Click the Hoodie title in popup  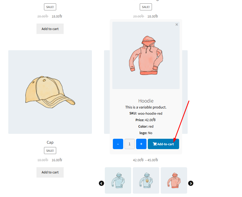146,101
